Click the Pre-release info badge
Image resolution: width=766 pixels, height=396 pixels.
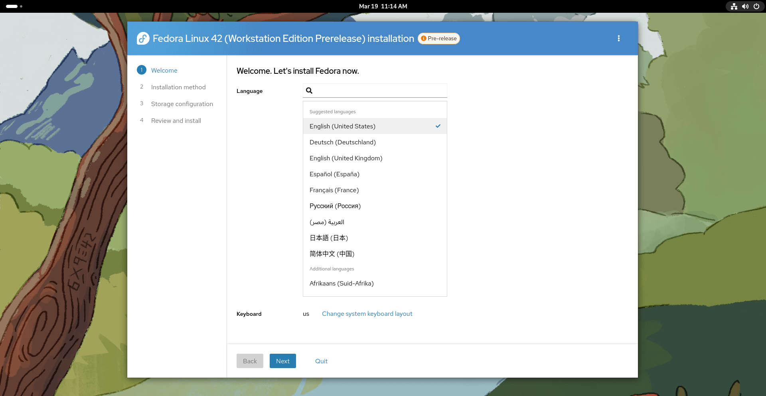tap(438, 38)
